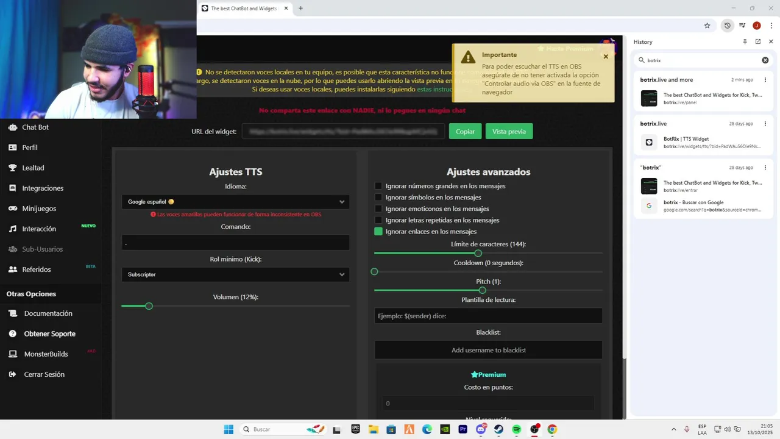Close the History side panel

click(x=771, y=41)
